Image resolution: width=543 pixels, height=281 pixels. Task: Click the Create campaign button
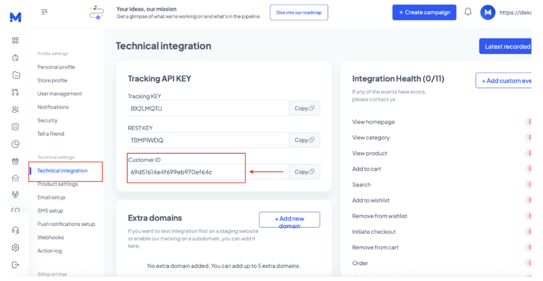(424, 12)
